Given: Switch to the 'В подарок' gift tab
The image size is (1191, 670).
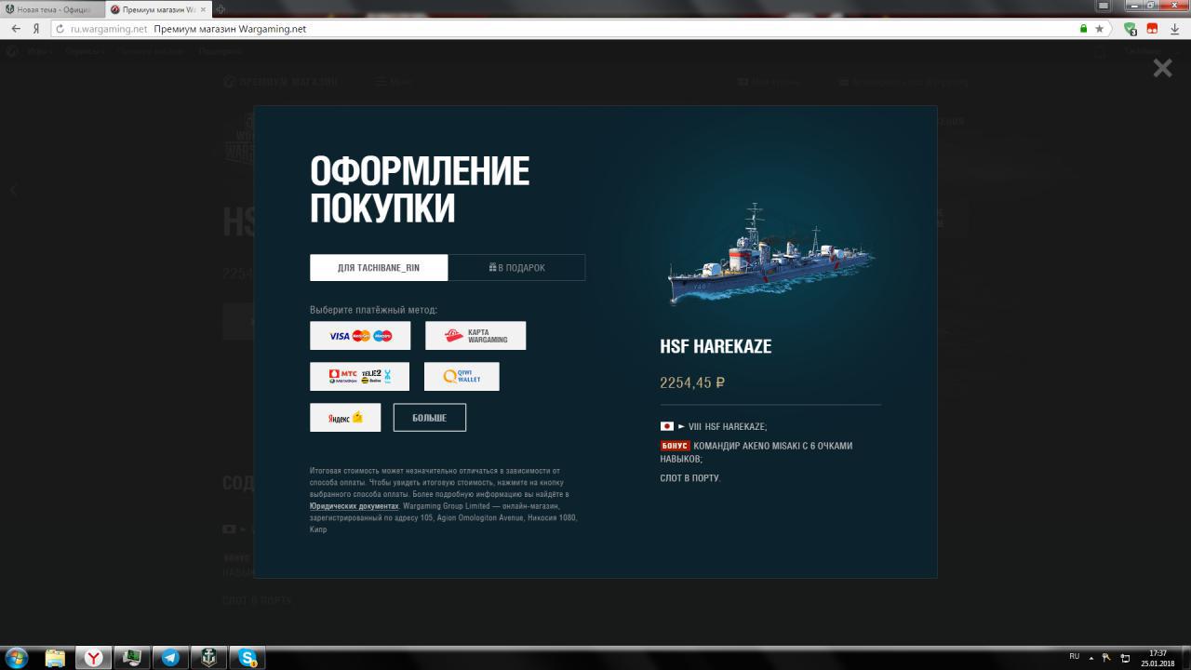Looking at the screenshot, I should (x=516, y=268).
